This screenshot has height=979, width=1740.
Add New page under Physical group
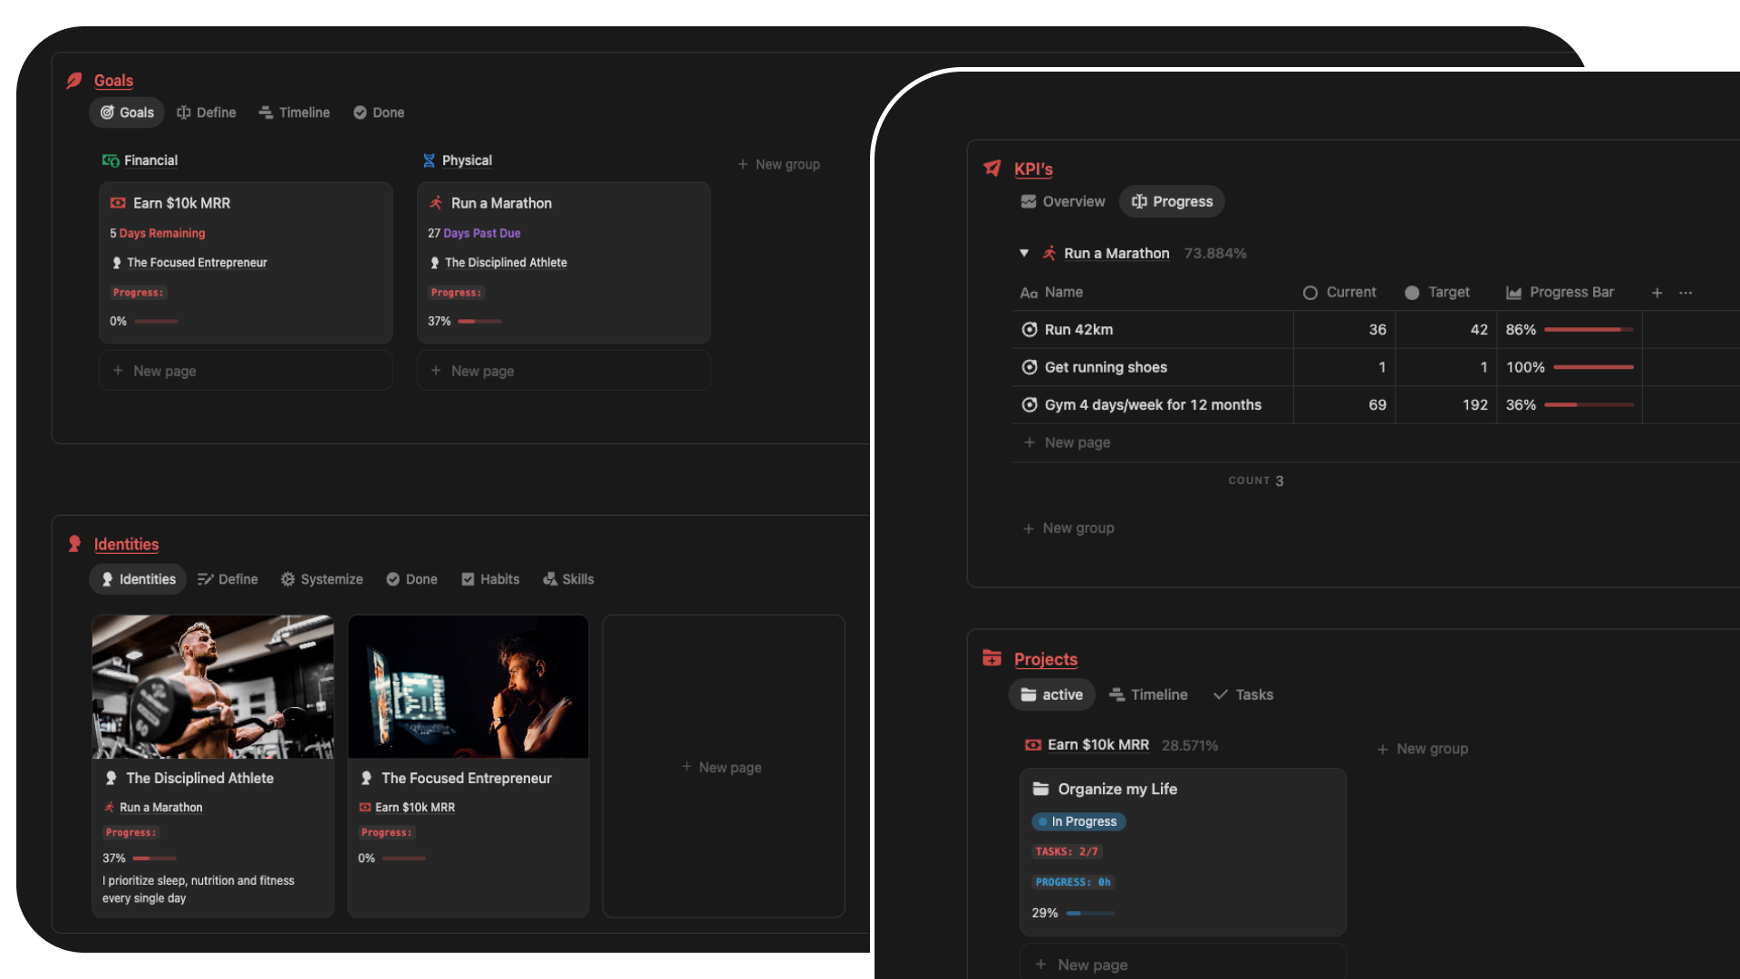[x=564, y=371]
